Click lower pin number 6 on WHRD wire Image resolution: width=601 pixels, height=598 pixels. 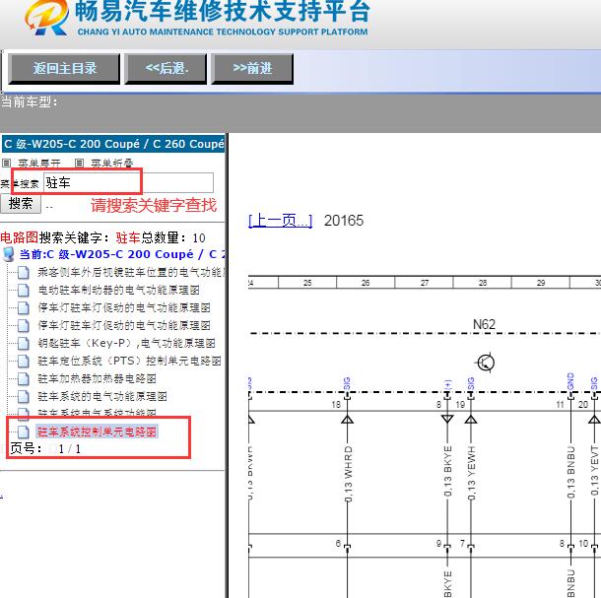tap(338, 543)
